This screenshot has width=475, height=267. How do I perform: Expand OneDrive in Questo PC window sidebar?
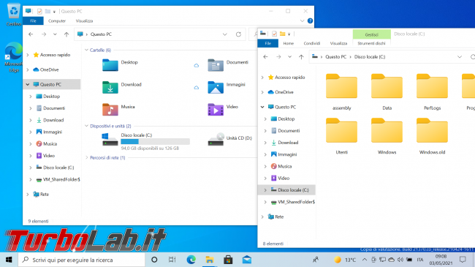[x=28, y=69]
